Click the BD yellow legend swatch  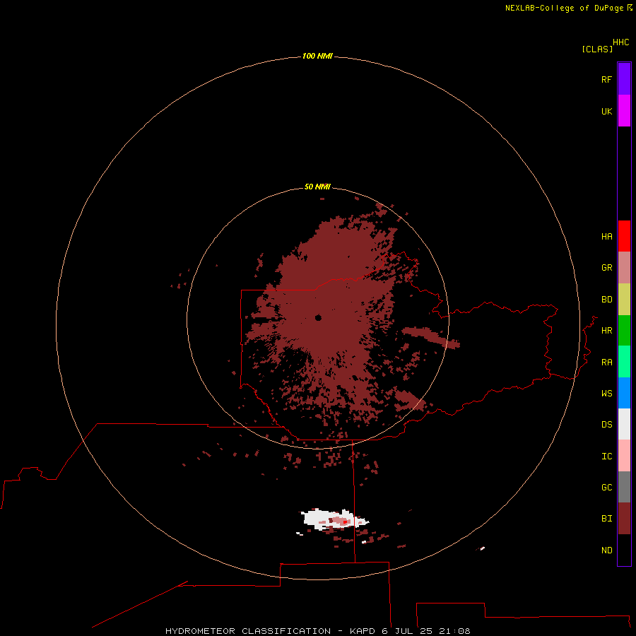[x=624, y=299]
